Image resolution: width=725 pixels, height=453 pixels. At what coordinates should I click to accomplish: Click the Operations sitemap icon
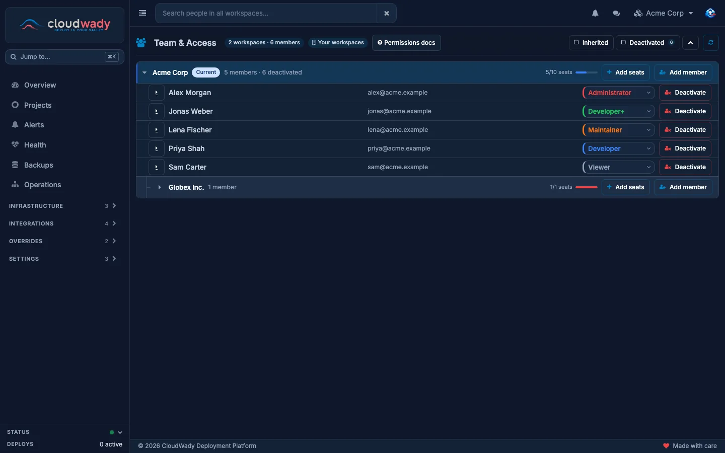coord(15,185)
